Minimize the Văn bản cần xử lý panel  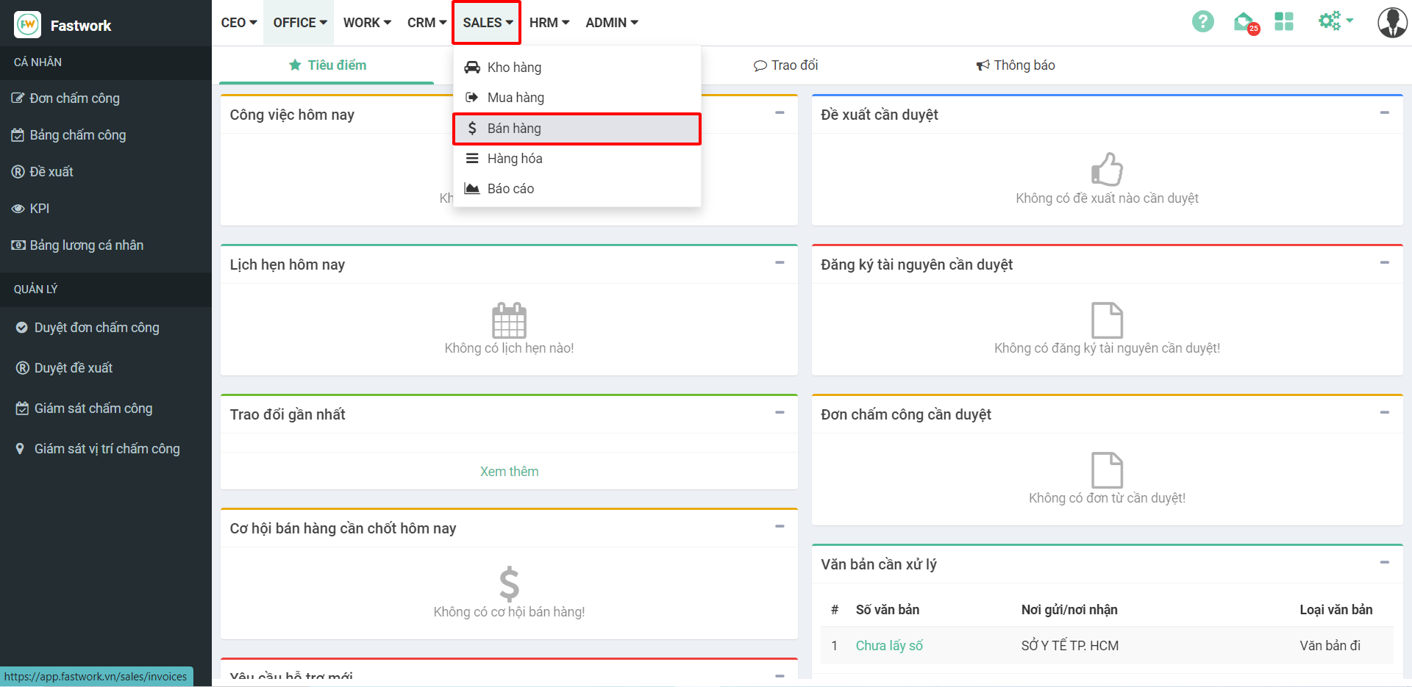[1384, 563]
